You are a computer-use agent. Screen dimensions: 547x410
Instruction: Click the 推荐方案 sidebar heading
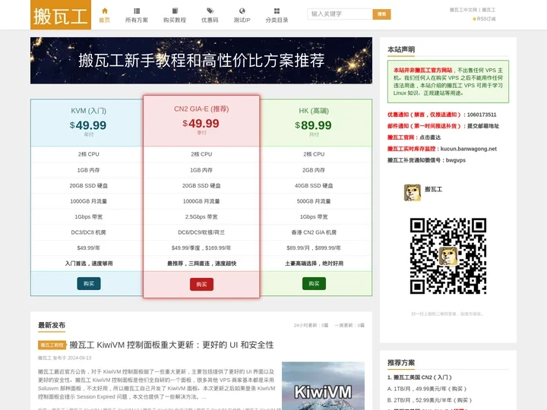[401, 363]
